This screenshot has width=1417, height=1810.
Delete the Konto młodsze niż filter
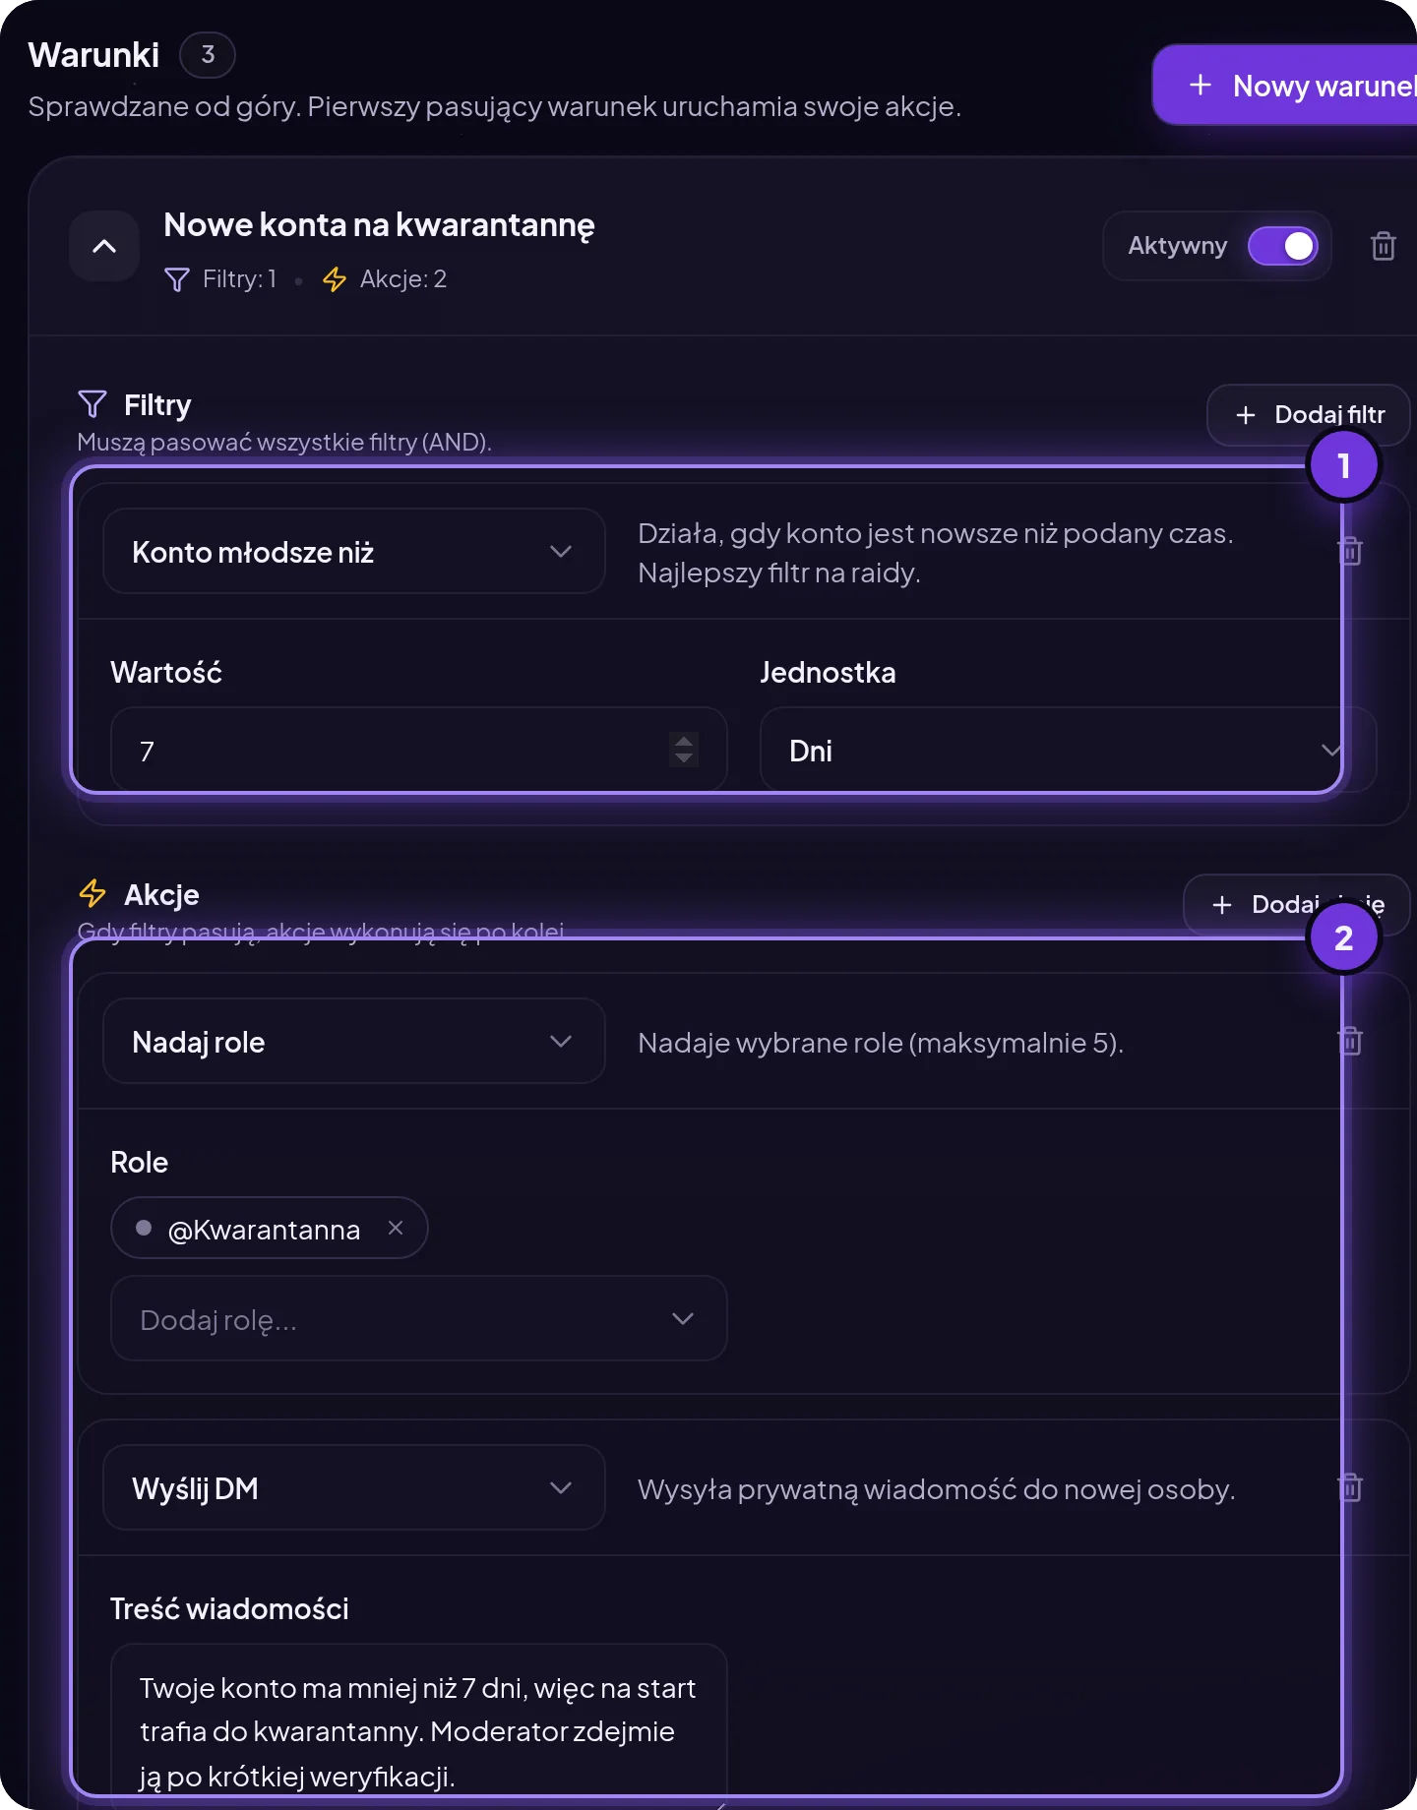point(1351,551)
